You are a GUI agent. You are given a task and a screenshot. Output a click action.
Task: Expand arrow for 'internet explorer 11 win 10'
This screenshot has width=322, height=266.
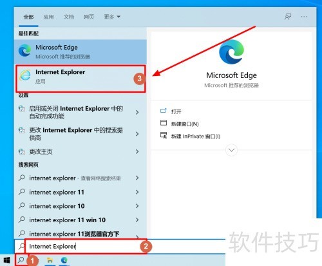coord(137,220)
